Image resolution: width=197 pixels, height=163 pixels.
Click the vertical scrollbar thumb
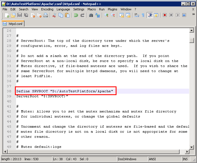(x=191, y=40)
